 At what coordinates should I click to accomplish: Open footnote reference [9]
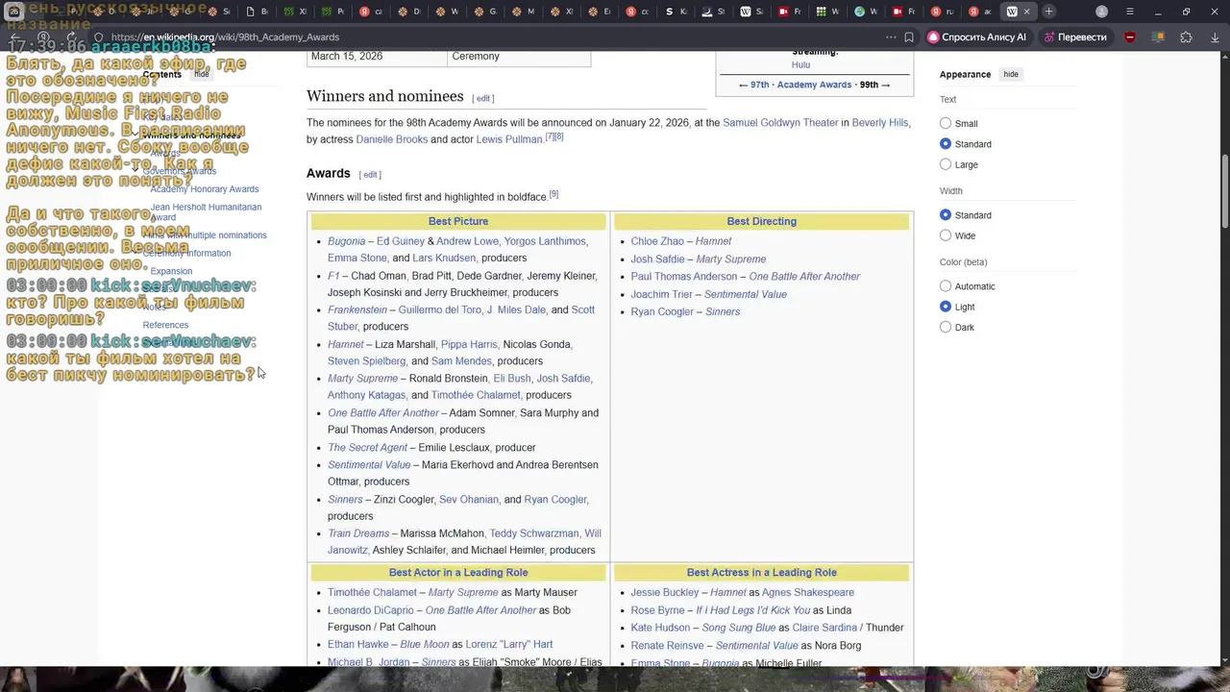[553, 194]
